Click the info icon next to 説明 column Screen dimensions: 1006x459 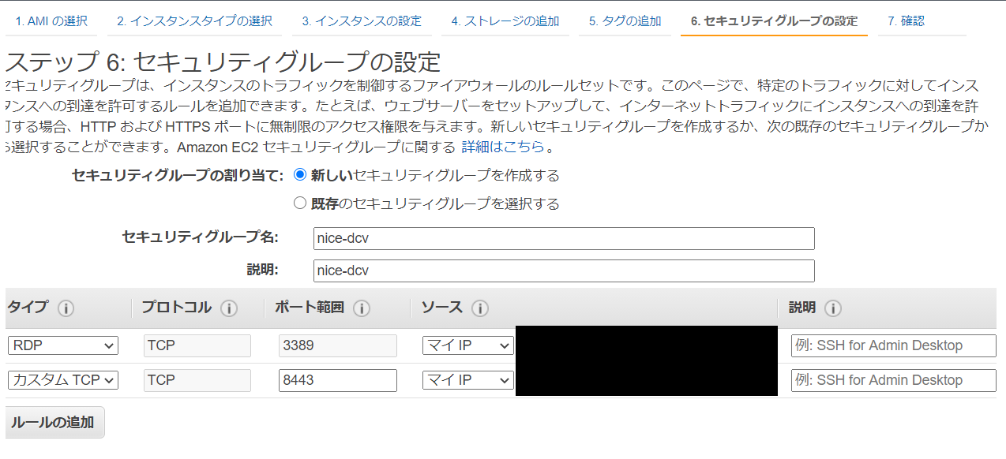[x=832, y=308]
